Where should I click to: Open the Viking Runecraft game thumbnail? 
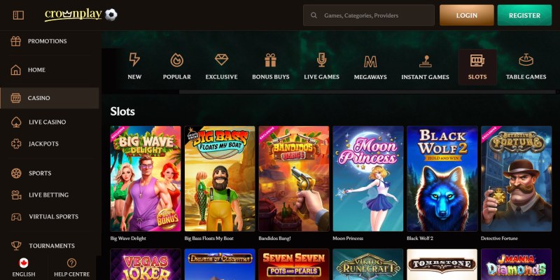coord(368,265)
